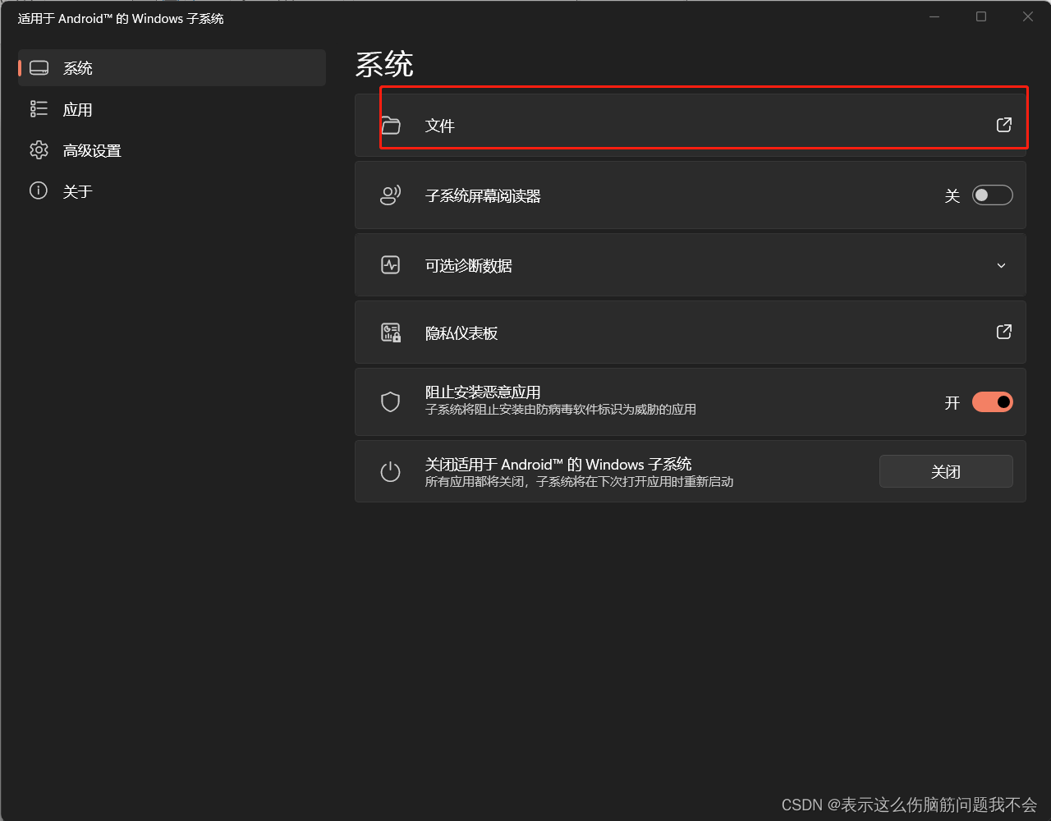This screenshot has height=821, width=1051.
Task: Click the power icon beside 关闭适用于 Android
Action: [391, 472]
